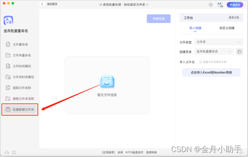Select 文件时间属性 sidebar item

coord(20,66)
